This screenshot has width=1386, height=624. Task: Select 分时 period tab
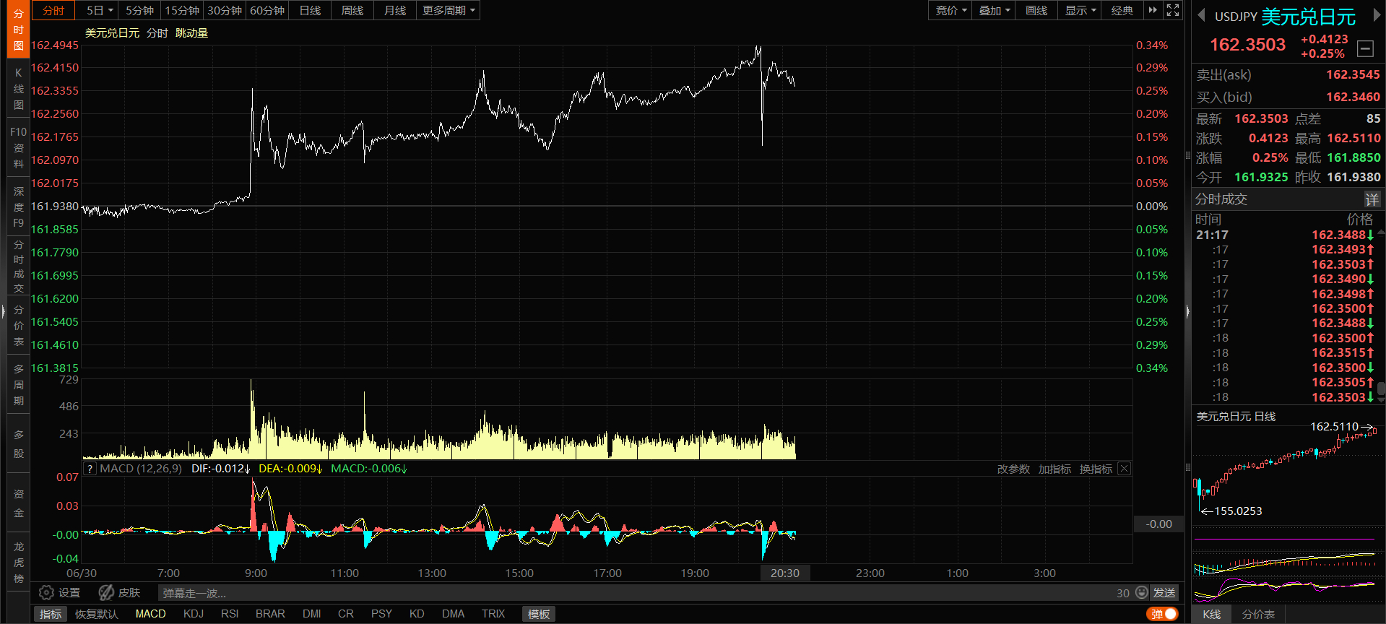53,10
